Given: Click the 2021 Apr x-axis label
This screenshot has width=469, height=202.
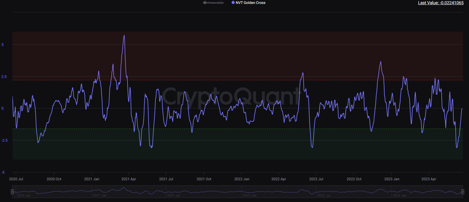Looking at the screenshot, I should pos(129,179).
